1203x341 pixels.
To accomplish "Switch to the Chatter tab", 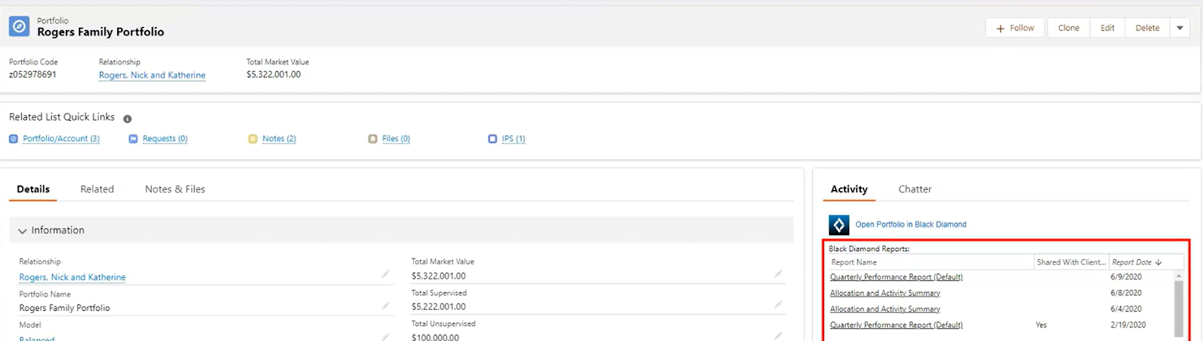I will tap(915, 189).
